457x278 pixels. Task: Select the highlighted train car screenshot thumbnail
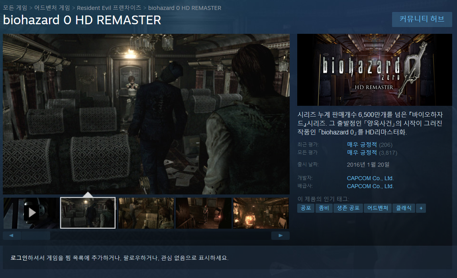(88, 213)
